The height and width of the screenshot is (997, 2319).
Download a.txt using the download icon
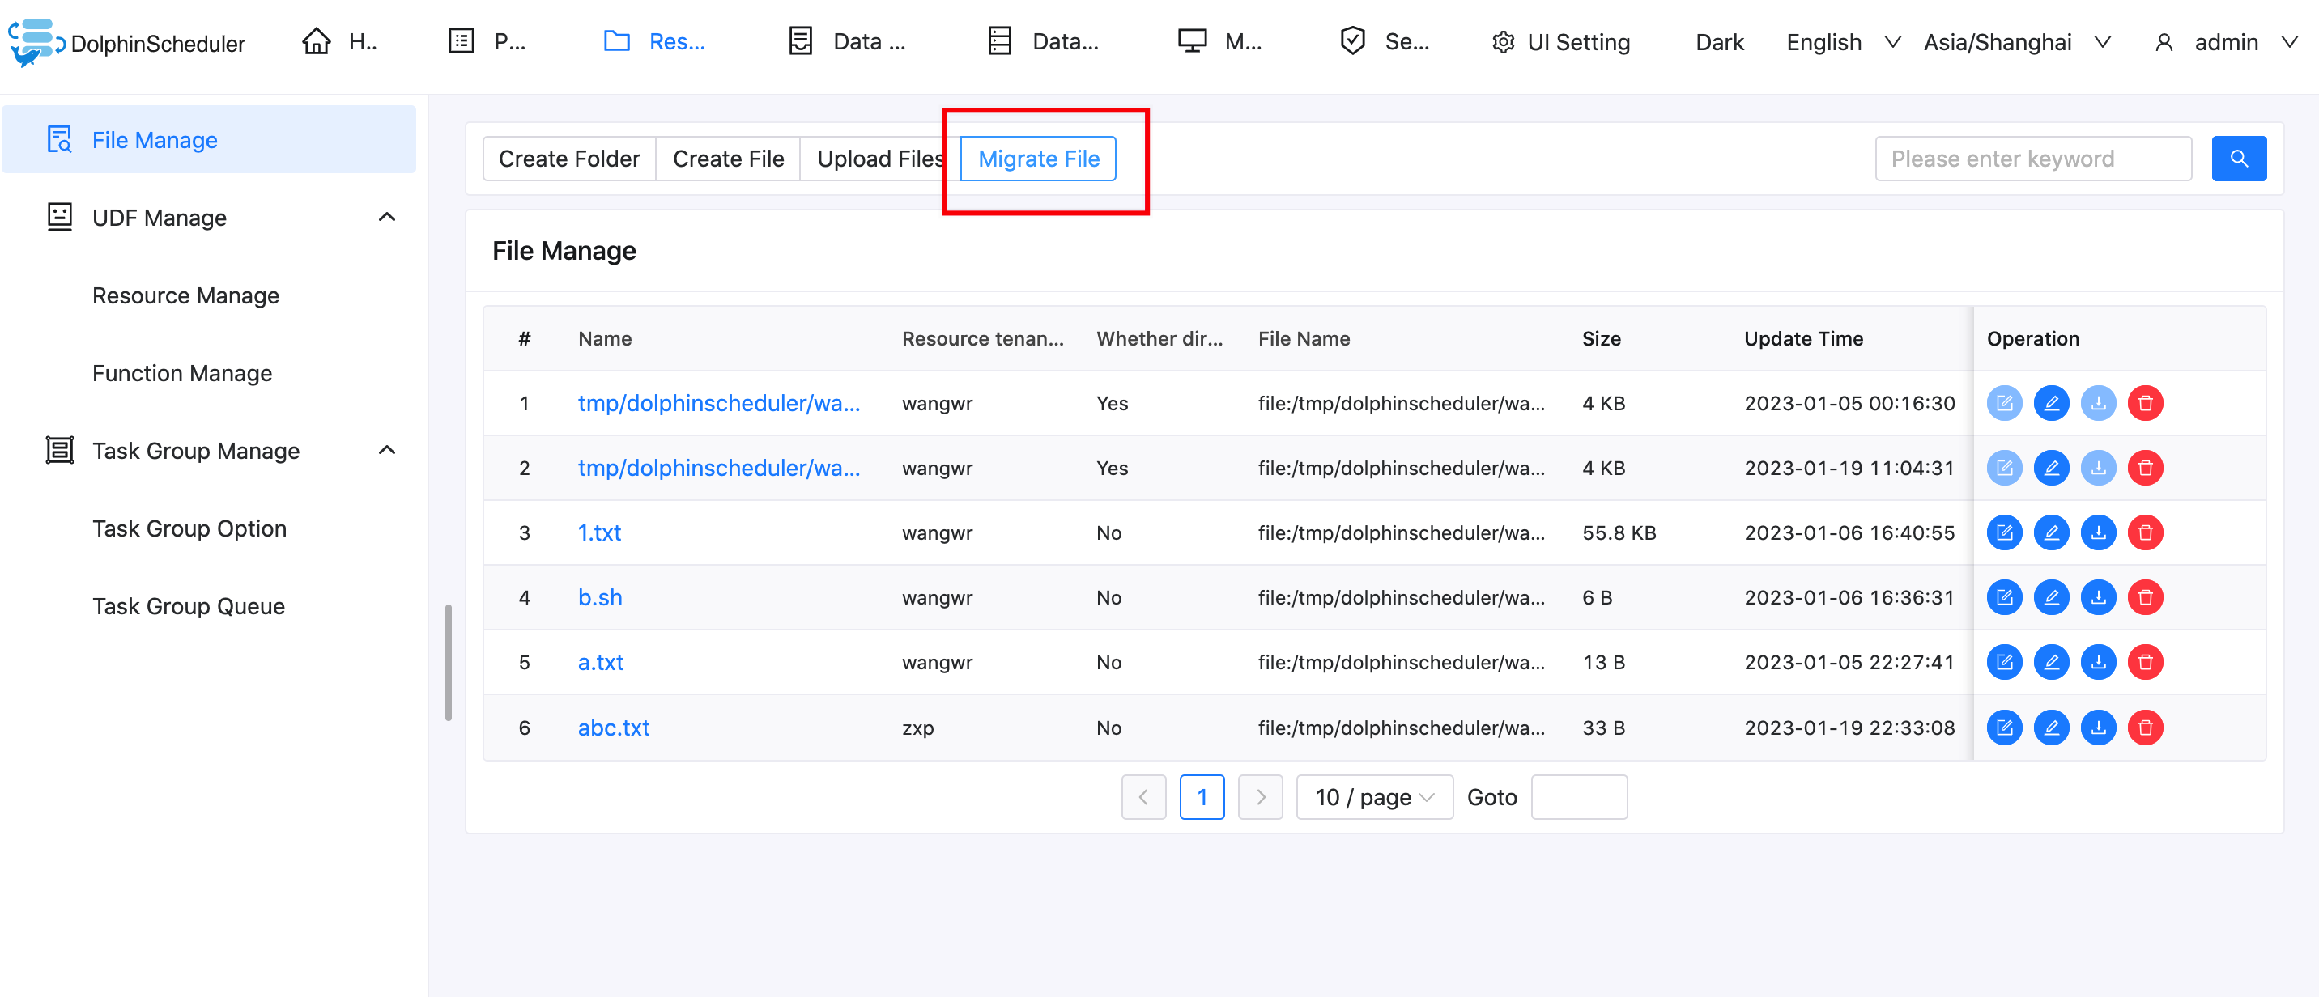pyautogui.click(x=2099, y=661)
